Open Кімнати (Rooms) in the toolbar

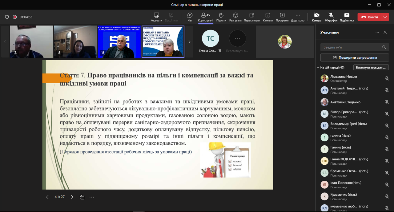pos(267,17)
